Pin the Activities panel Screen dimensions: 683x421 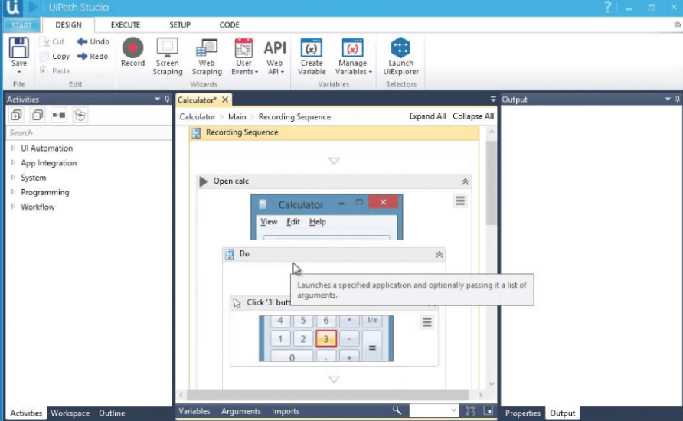point(167,100)
